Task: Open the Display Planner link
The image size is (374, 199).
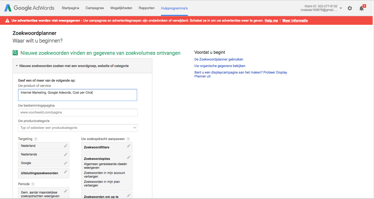Action: 241,74
